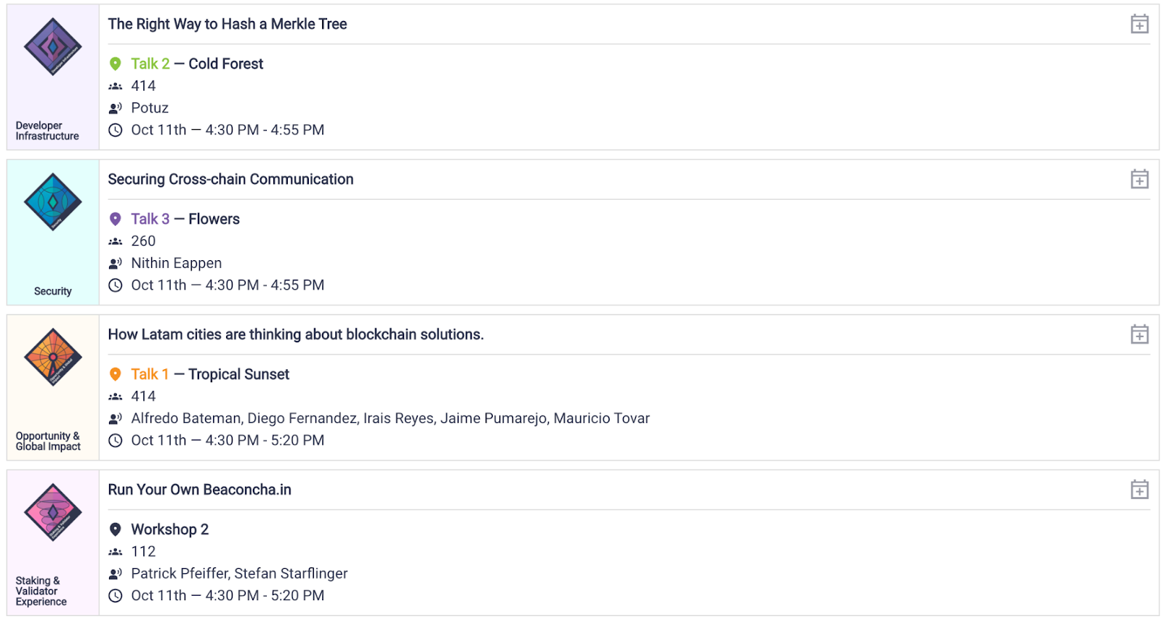Click black location pin beside Workshop 2
Screen dimensions: 1163x619
(115, 529)
